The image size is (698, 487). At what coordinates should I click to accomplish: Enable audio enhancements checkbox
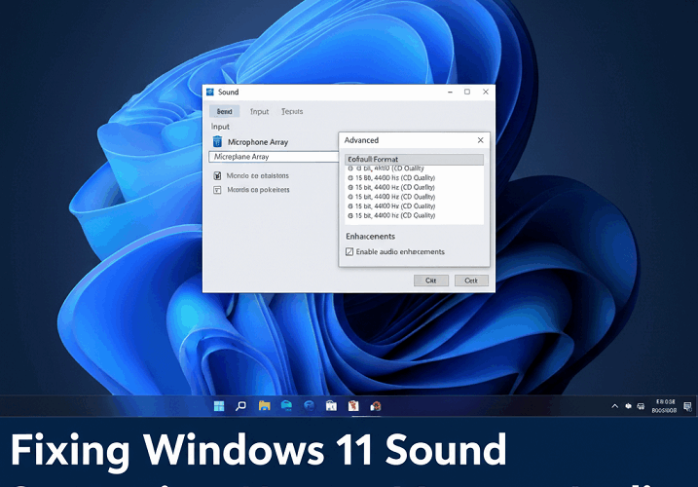[349, 251]
